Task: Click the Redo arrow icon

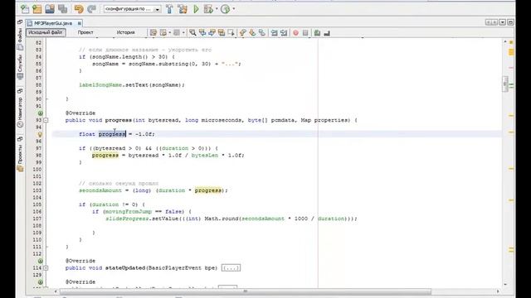Action: coord(91,9)
